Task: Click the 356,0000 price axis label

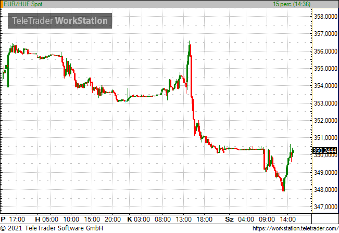Action: [325, 51]
